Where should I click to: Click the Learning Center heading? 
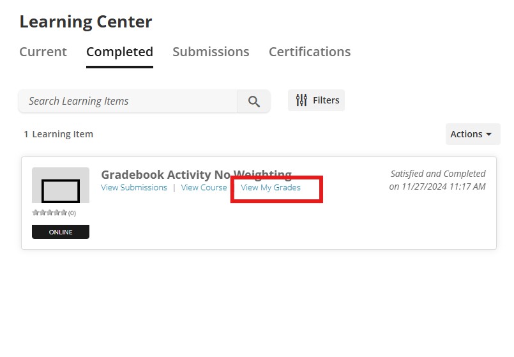tap(86, 22)
